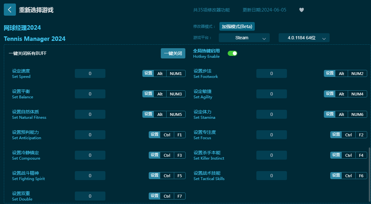Viewport: 371px width, 204px height.
Task: Click the NUM4 hotkey key box
Action: (x=357, y=94)
